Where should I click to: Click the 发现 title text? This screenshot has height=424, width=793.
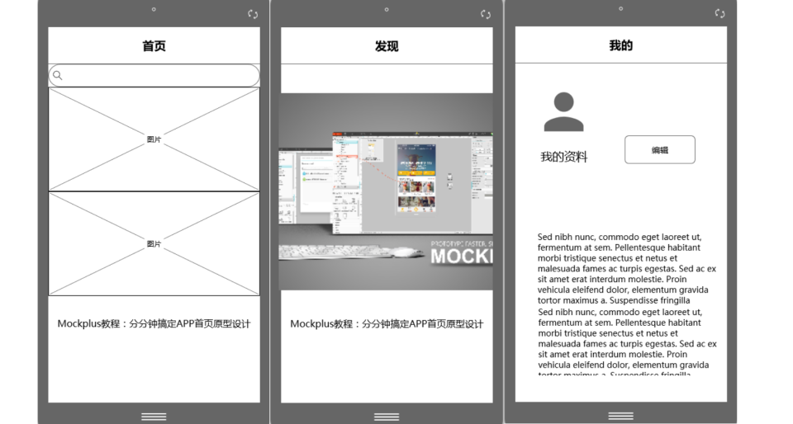click(387, 46)
